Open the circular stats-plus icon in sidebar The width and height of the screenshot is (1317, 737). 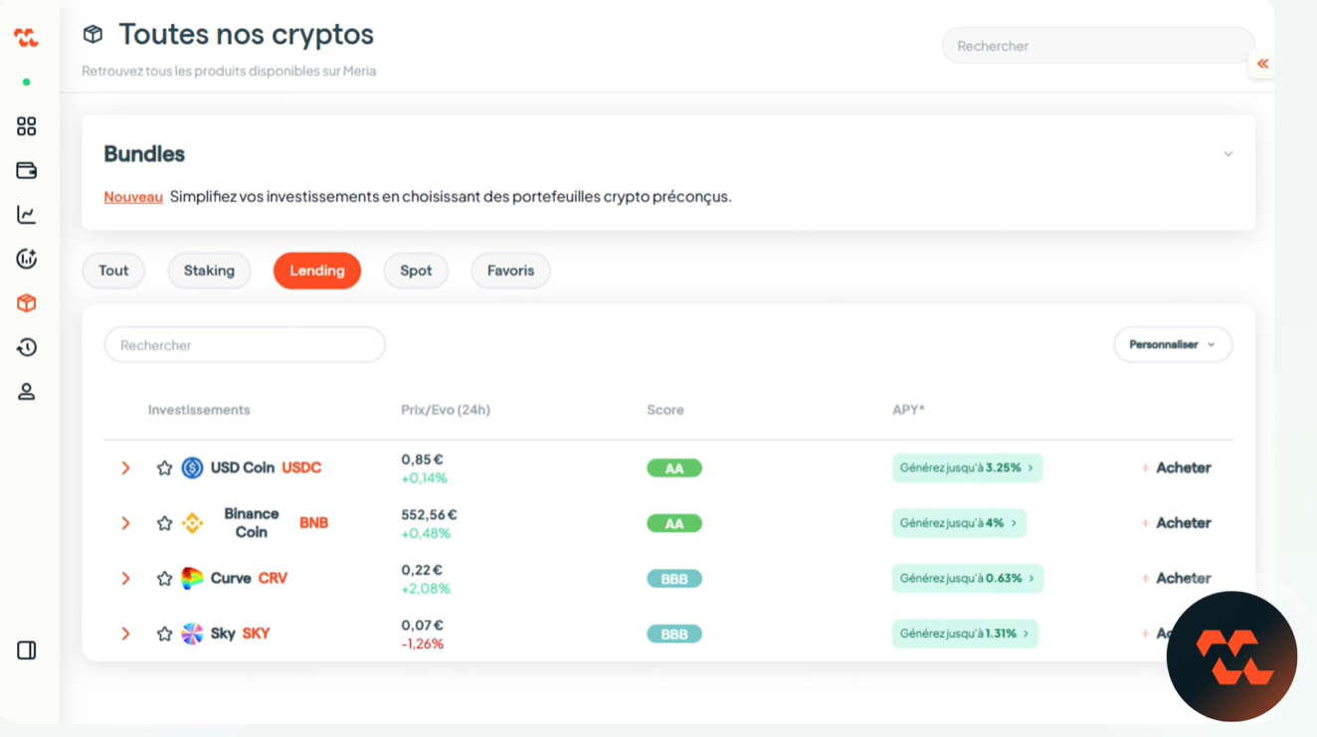pos(27,259)
